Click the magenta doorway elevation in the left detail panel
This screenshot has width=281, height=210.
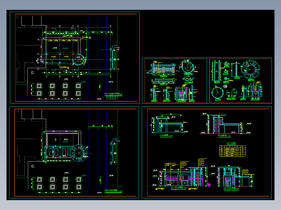pyautogui.click(x=181, y=93)
